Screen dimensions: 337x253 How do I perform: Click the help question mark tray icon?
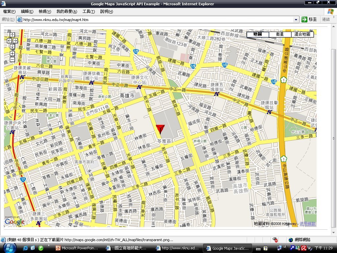pyautogui.click(x=266, y=248)
